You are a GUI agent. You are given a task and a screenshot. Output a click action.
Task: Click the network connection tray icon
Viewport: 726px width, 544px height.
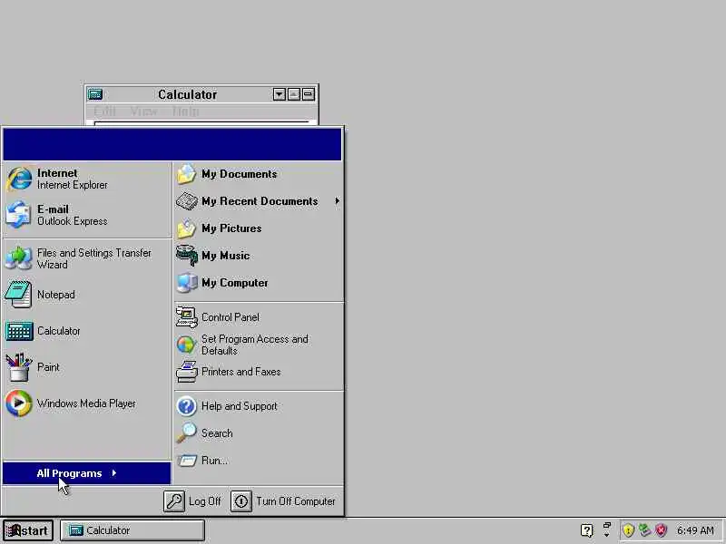click(644, 530)
